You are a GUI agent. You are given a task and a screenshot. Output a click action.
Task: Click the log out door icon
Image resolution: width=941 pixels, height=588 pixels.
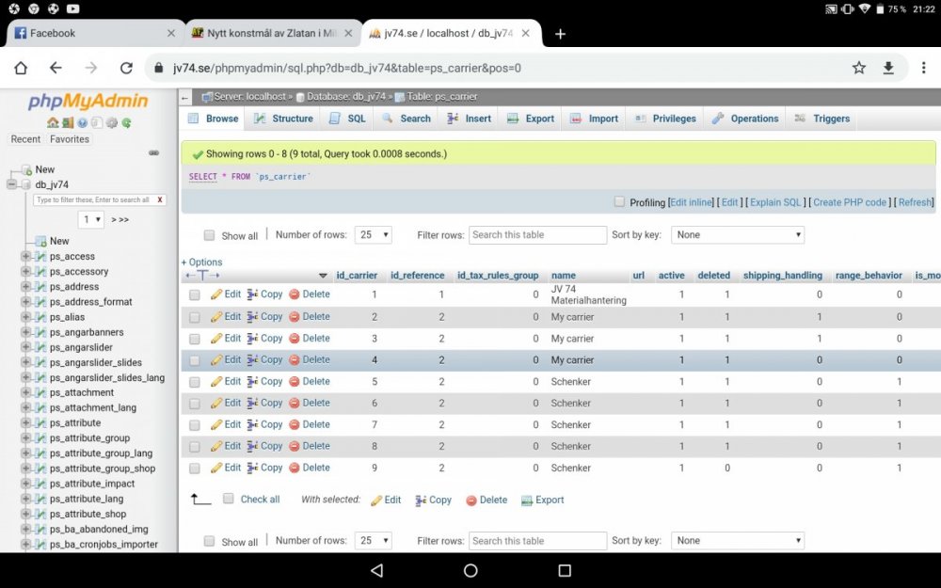tap(67, 122)
